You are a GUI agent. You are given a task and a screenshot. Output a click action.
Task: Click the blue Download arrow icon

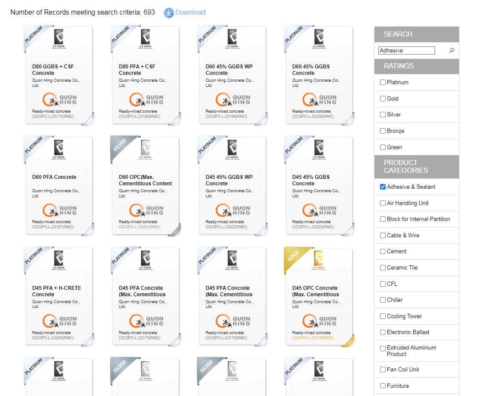tap(169, 13)
